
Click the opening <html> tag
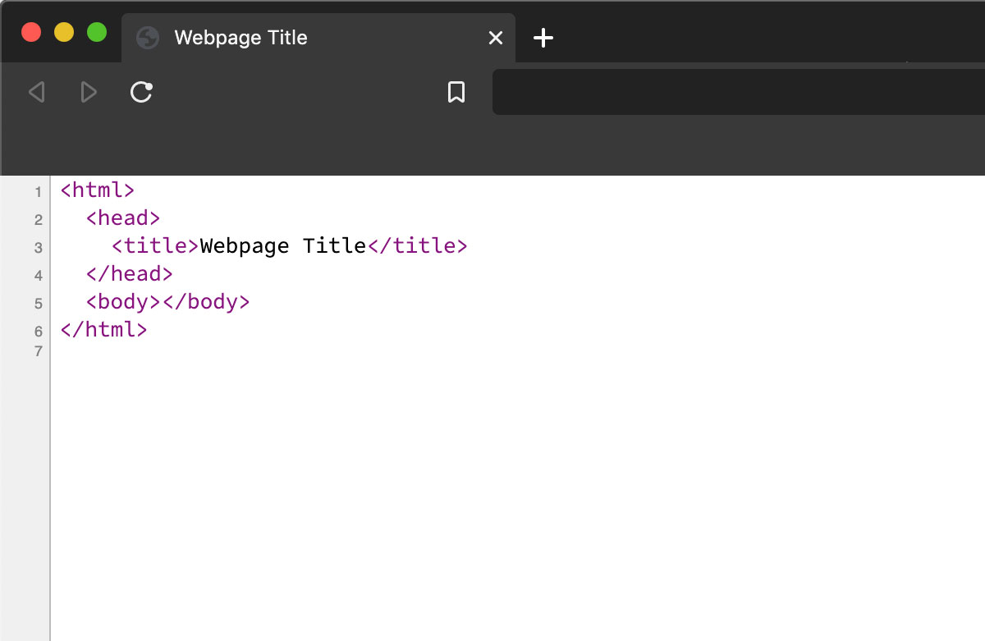tap(97, 190)
